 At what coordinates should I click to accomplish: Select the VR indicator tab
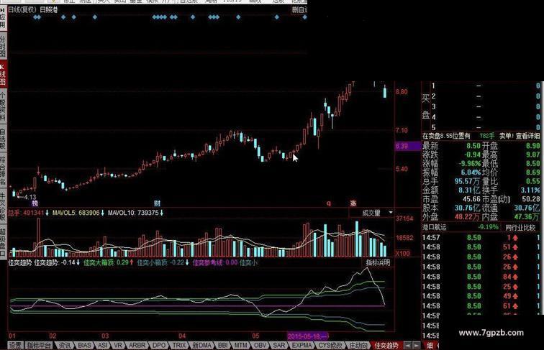pyautogui.click(x=118, y=346)
